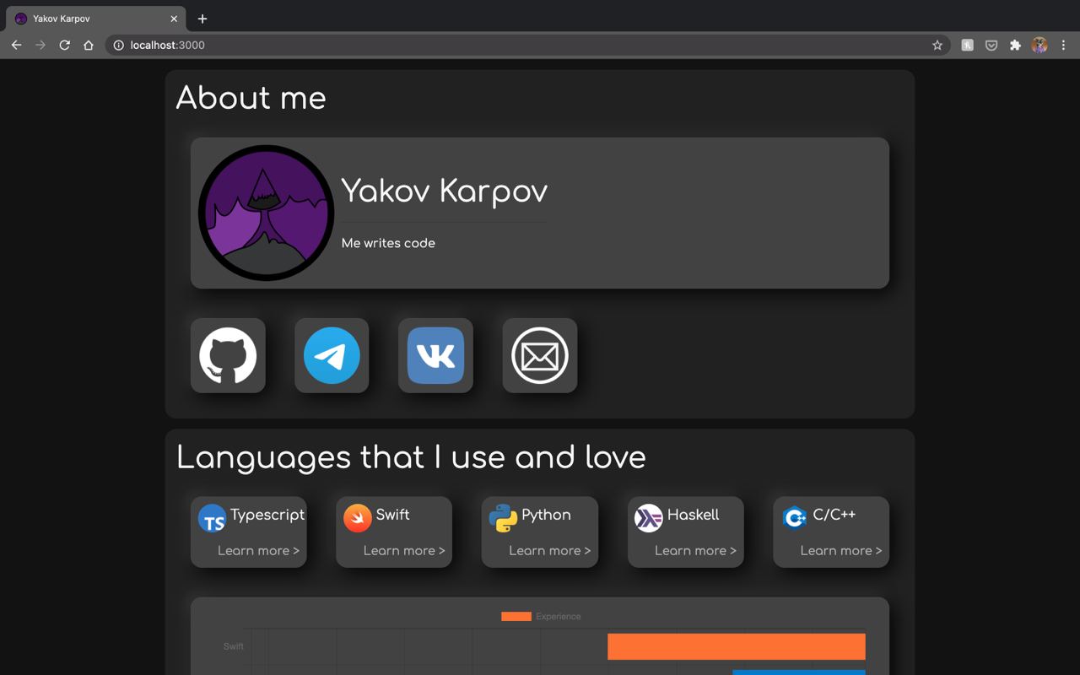
Task: Follow Learn more link under Typescript
Action: (259, 551)
